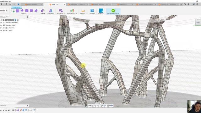Select the Wstaw insert image icon
This screenshot has height=113, width=201.
[x=92, y=11]
